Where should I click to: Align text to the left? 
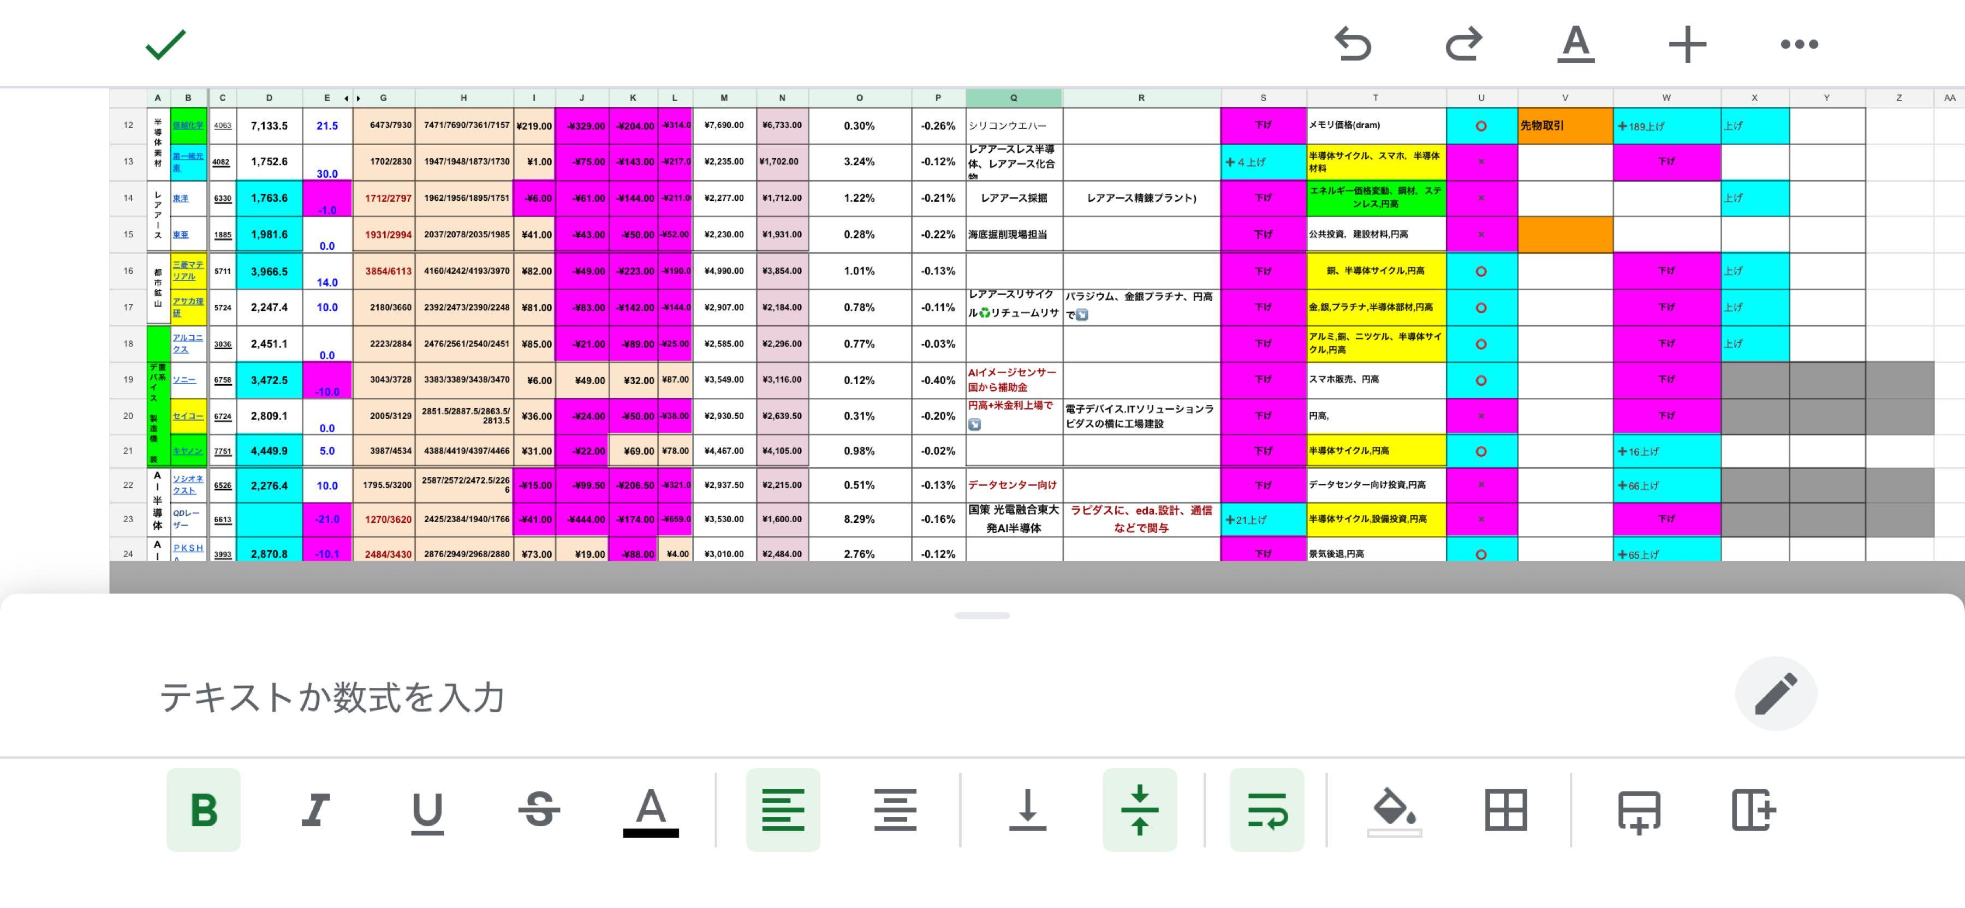[x=783, y=810]
